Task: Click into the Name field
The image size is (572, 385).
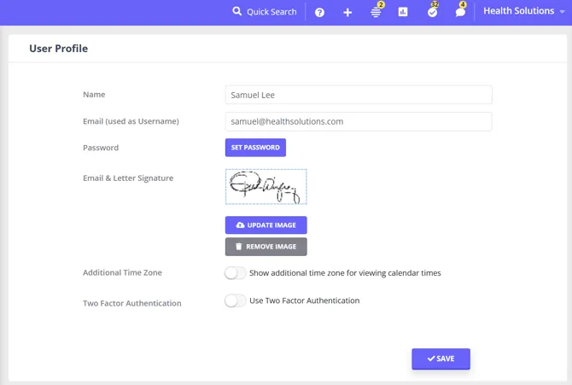Action: pyautogui.click(x=359, y=95)
